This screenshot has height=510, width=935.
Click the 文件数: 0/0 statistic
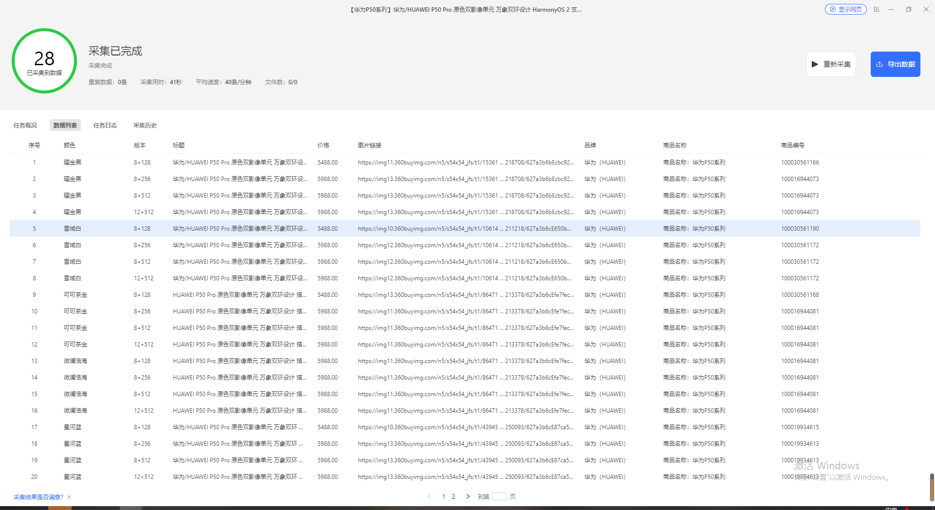pos(281,82)
